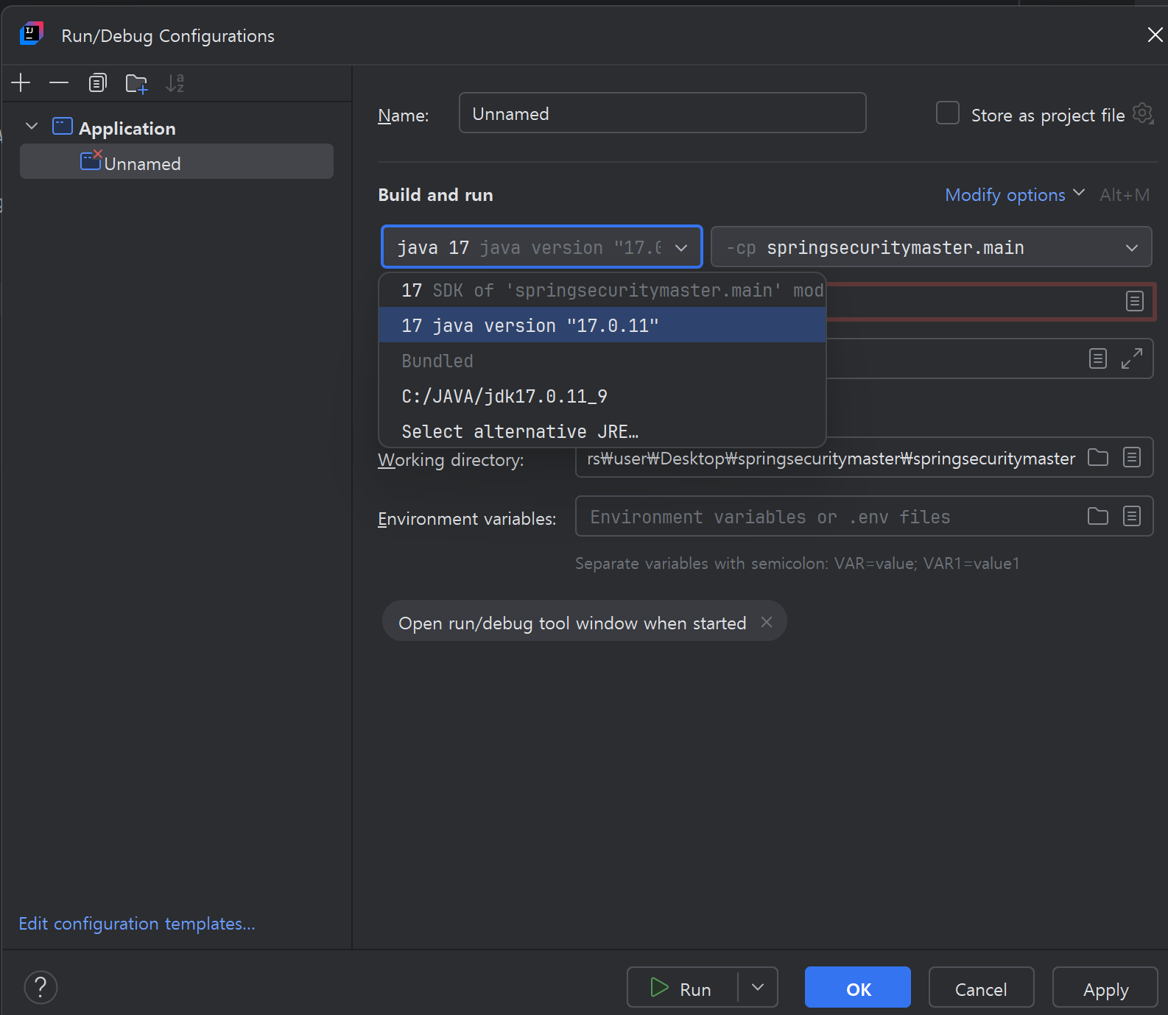Add a new configuration with plus icon
This screenshot has width=1168, height=1015.
(21, 83)
